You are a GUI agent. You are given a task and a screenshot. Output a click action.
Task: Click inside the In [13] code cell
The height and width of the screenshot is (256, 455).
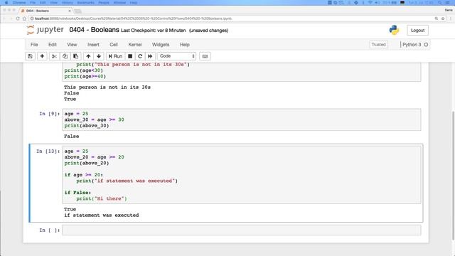[242, 175]
